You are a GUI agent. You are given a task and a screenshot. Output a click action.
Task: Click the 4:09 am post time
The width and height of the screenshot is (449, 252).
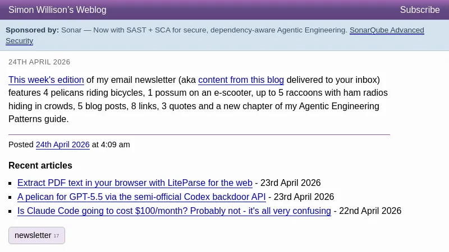click(115, 144)
